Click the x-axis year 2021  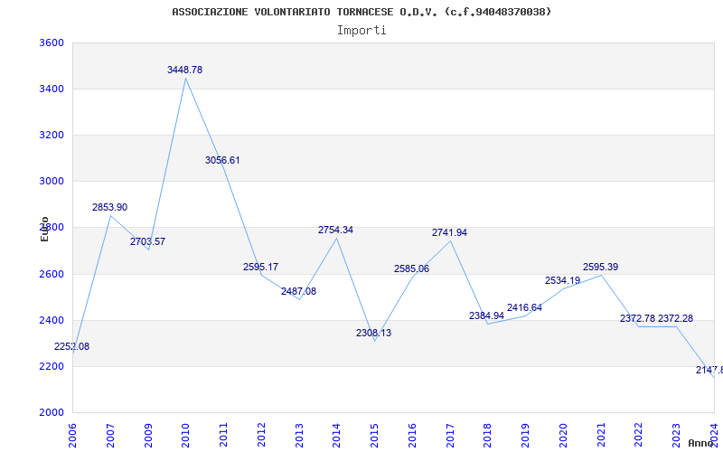601,435
